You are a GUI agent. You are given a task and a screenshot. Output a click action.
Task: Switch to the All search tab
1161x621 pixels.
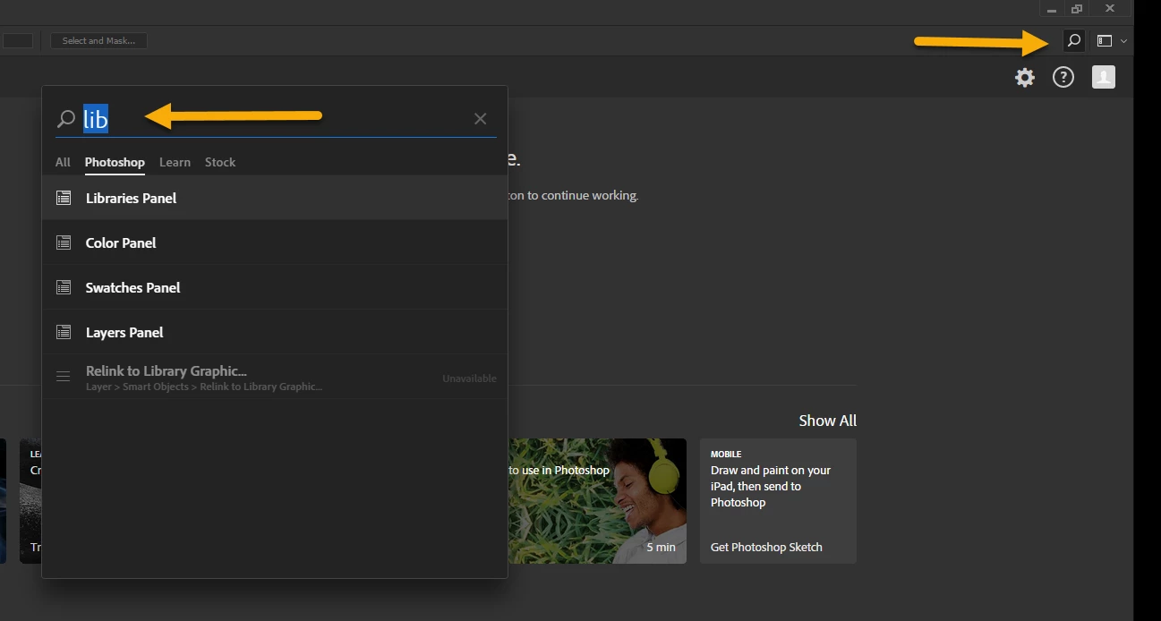63,162
